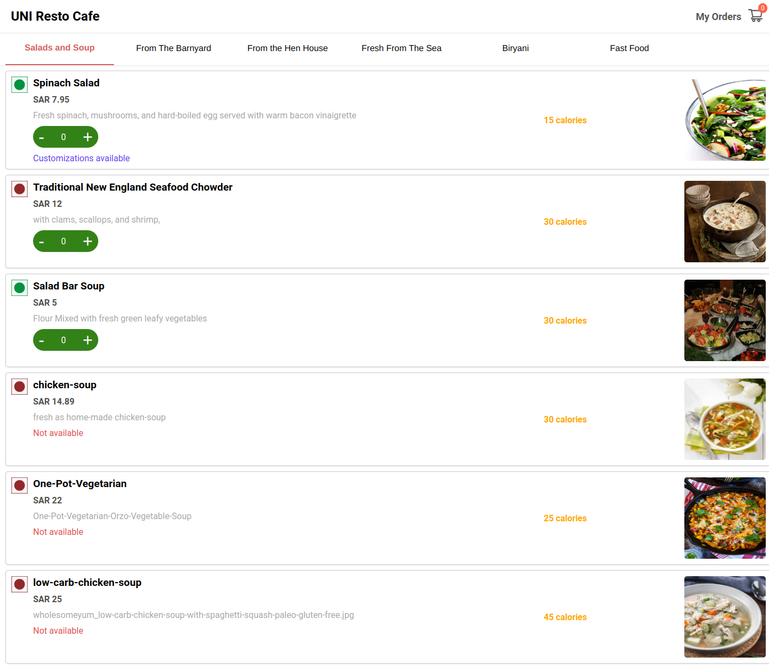
Task: Decrease Salad Bar Soup quantity
Action: (x=41, y=340)
